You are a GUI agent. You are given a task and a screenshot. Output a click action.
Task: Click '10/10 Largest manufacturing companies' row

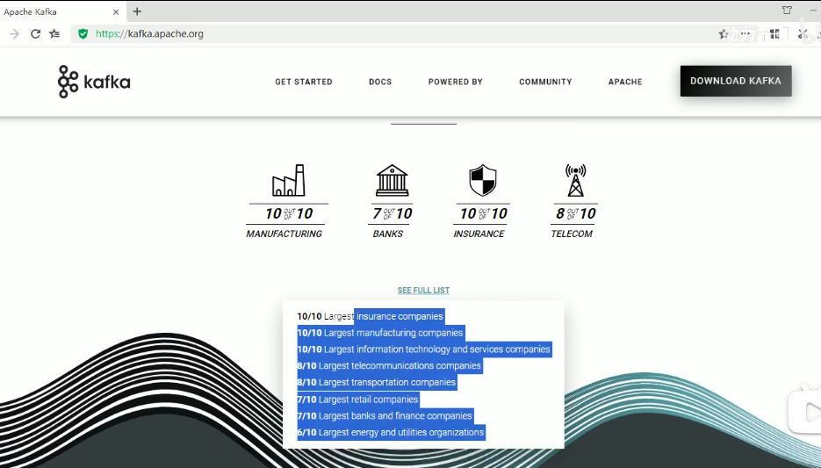pyautogui.click(x=381, y=333)
